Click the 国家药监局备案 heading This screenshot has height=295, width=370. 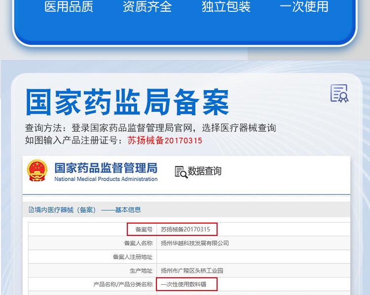point(127,102)
